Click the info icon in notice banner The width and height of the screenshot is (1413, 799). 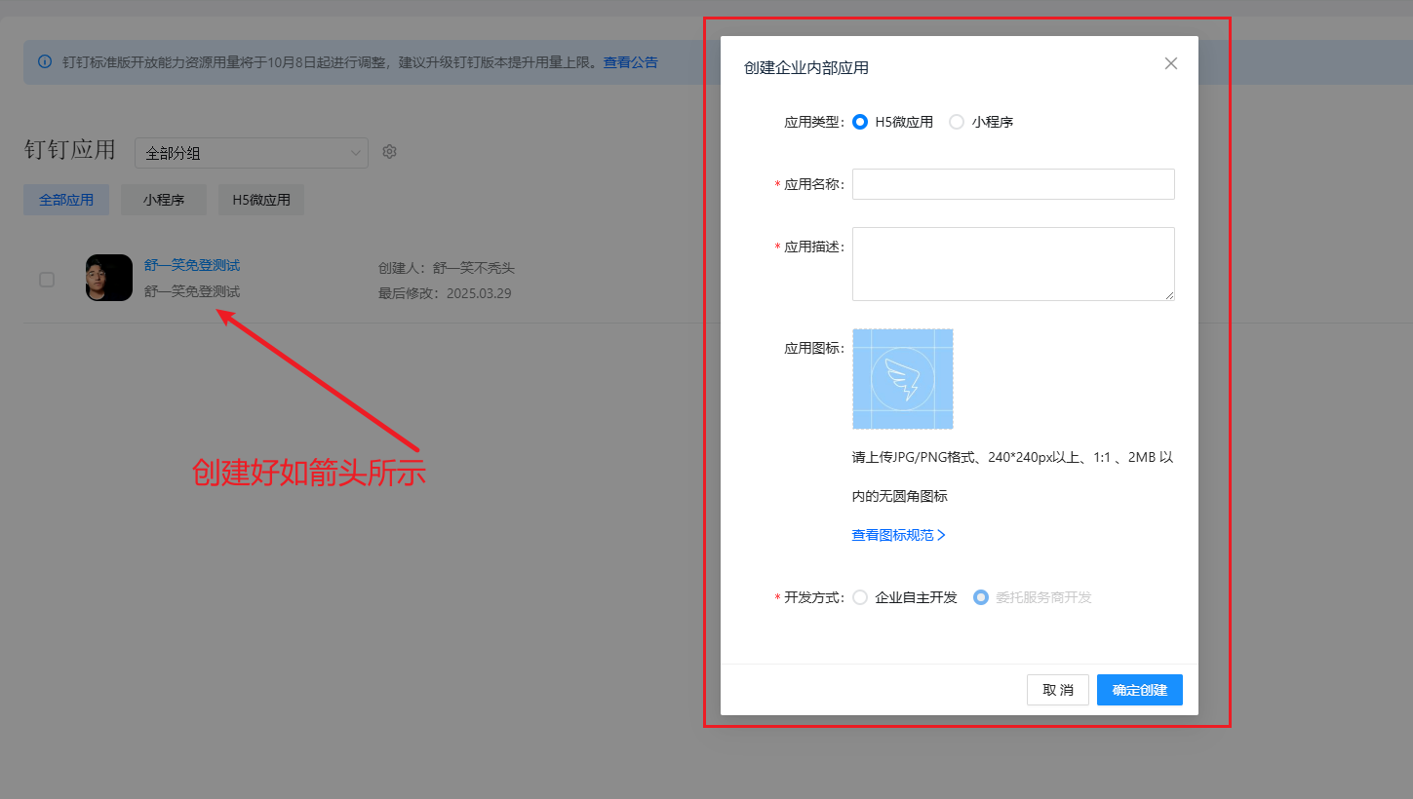(45, 62)
